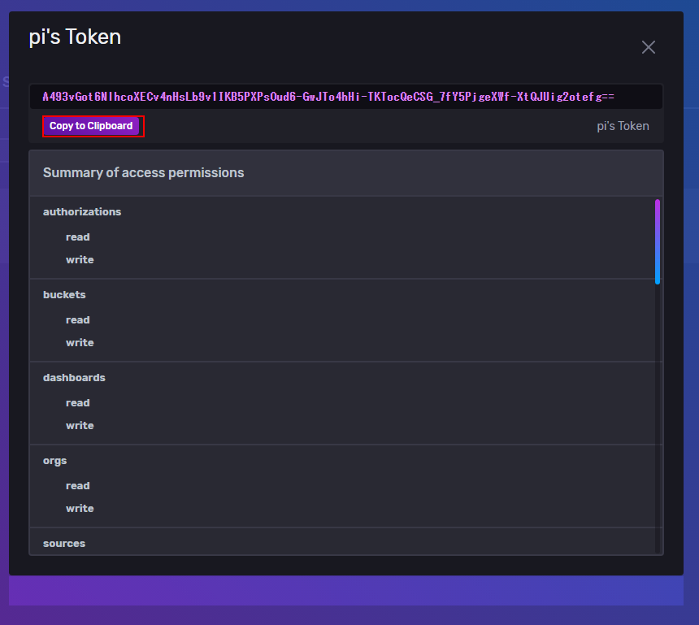This screenshot has width=699, height=625.
Task: Click the "pi's Token" dialog title
Action: [x=75, y=37]
